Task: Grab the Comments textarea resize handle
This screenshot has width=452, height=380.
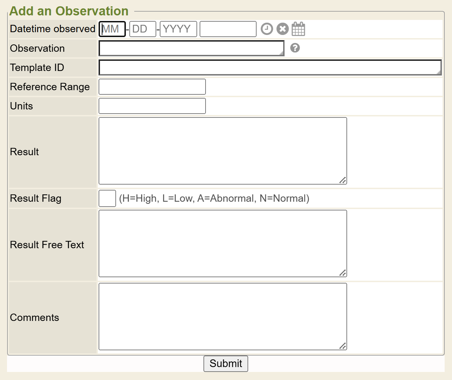Action: click(x=343, y=346)
